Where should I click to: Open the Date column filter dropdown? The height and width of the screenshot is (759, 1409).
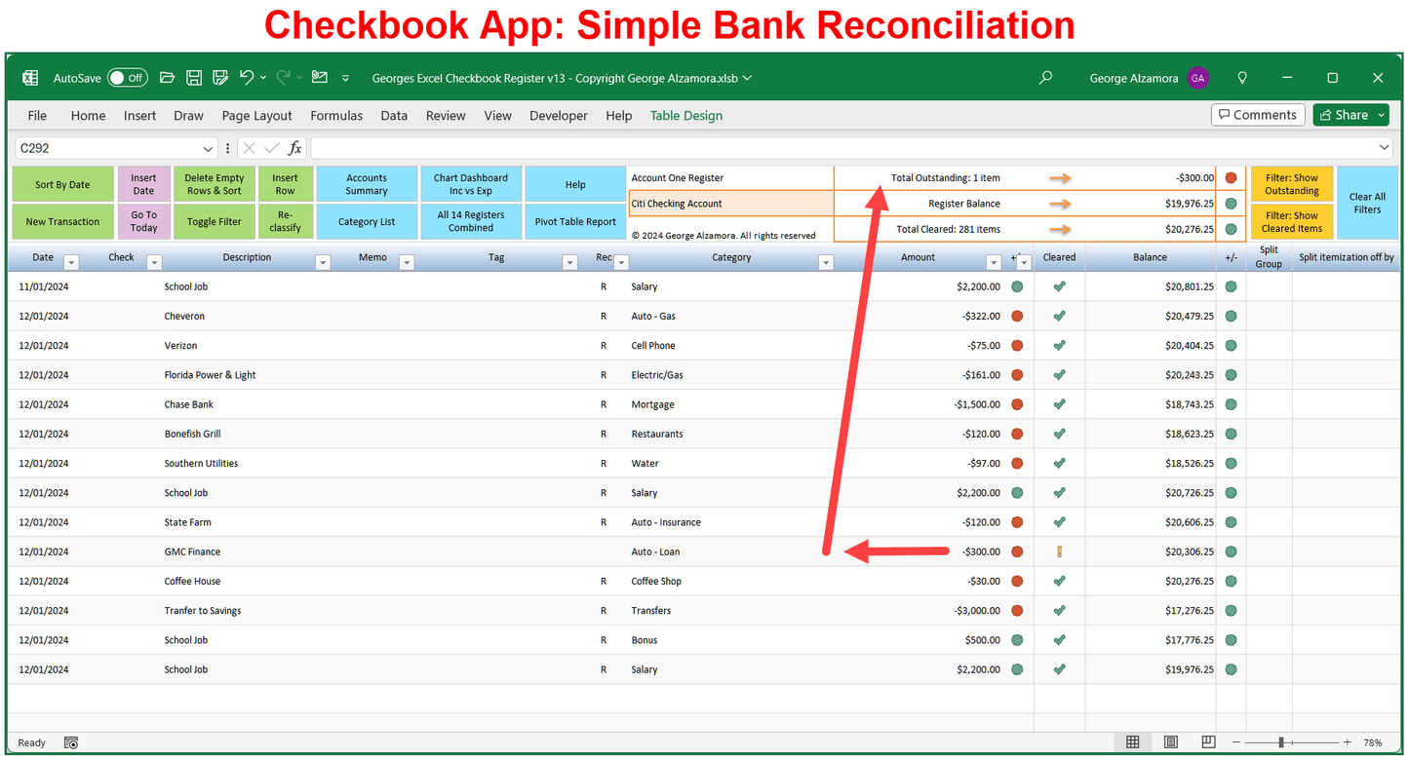click(70, 262)
